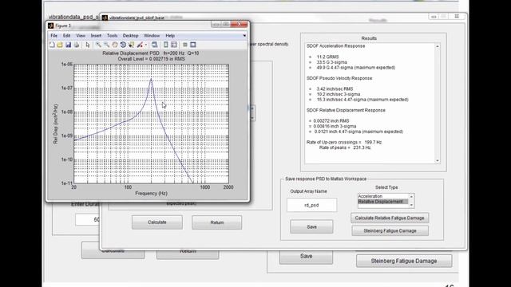Viewport: 511px width, 287px height.
Task: Select the Edit Plot arrow tool
Action: pyautogui.click(x=87, y=45)
